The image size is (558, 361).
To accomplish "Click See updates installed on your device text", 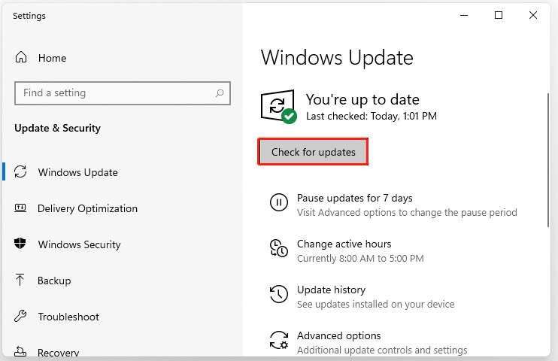I will (375, 304).
